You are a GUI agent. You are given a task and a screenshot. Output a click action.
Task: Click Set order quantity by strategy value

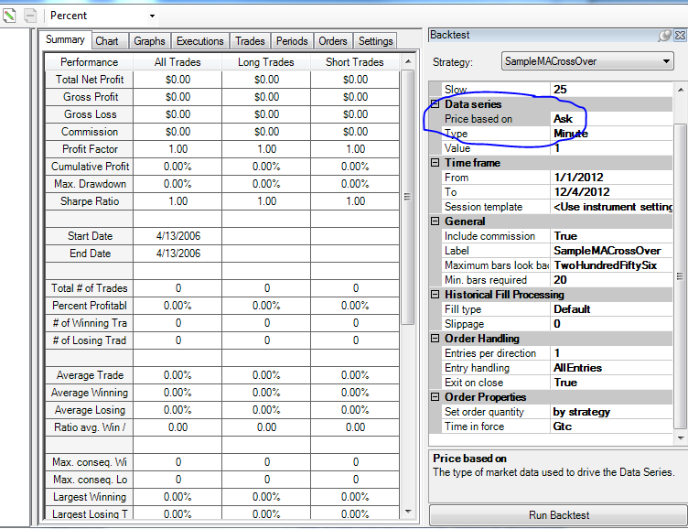[611, 412]
